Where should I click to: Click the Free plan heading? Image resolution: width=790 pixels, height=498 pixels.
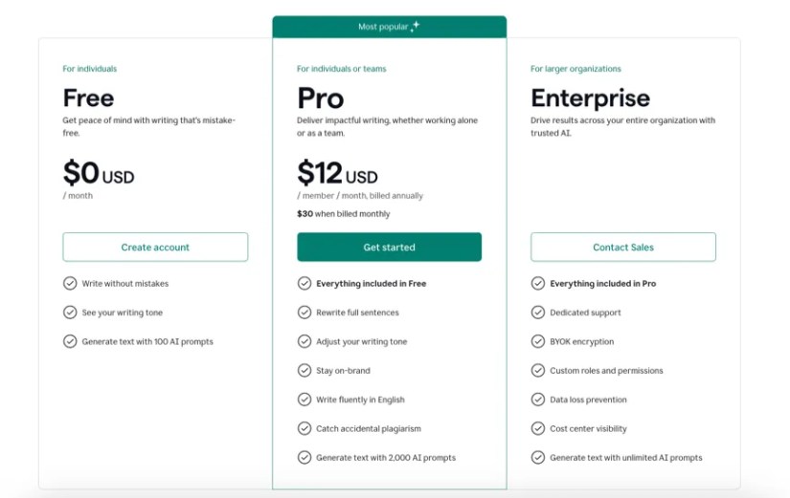[x=88, y=97]
